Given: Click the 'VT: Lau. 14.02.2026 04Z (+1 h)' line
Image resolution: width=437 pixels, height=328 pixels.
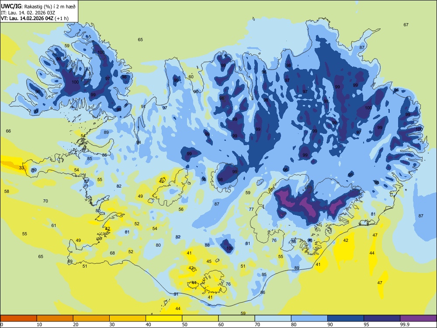Looking at the screenshot, I should click(x=35, y=18).
